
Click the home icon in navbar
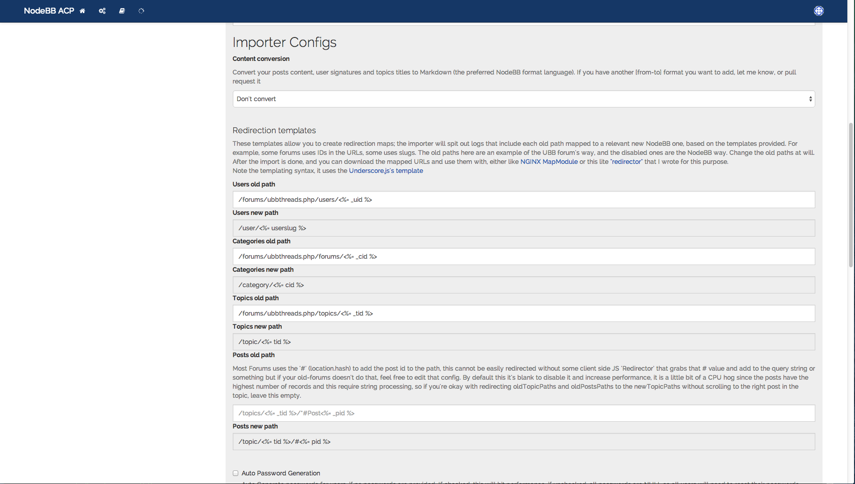click(x=82, y=11)
